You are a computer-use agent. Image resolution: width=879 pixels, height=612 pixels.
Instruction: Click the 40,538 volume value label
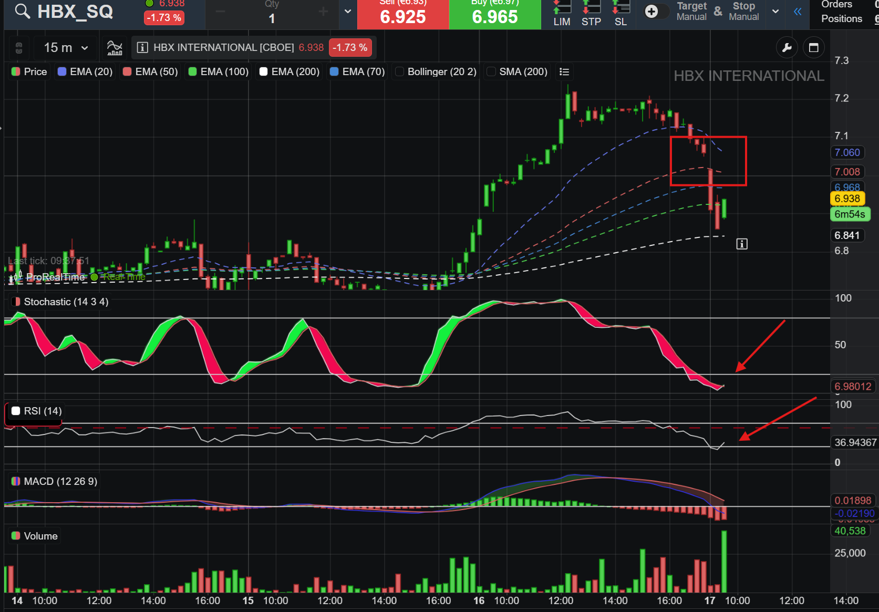tap(850, 531)
